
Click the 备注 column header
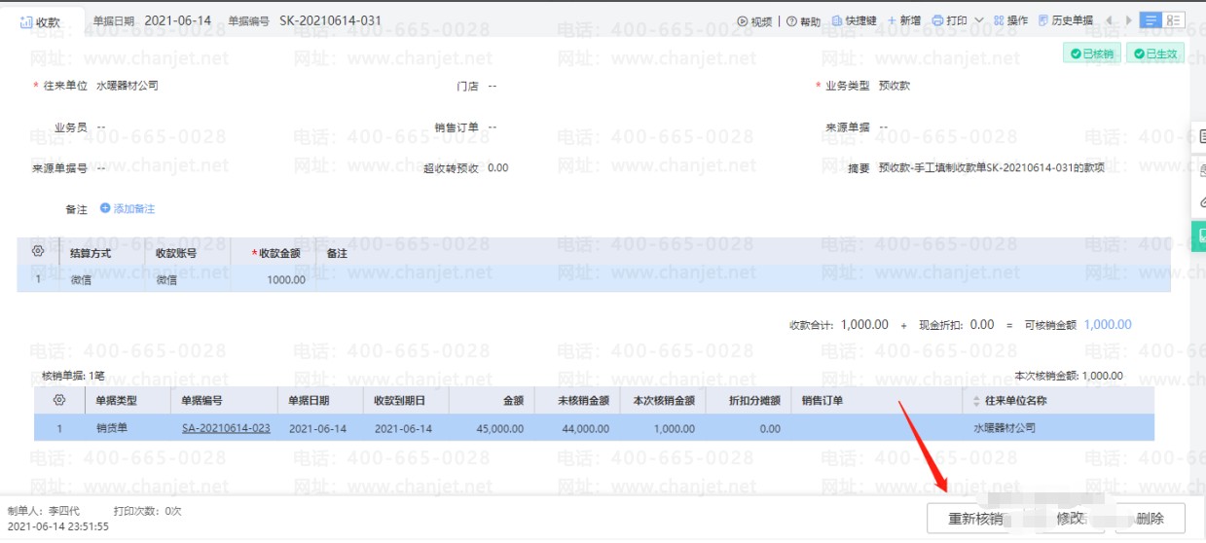click(x=337, y=253)
